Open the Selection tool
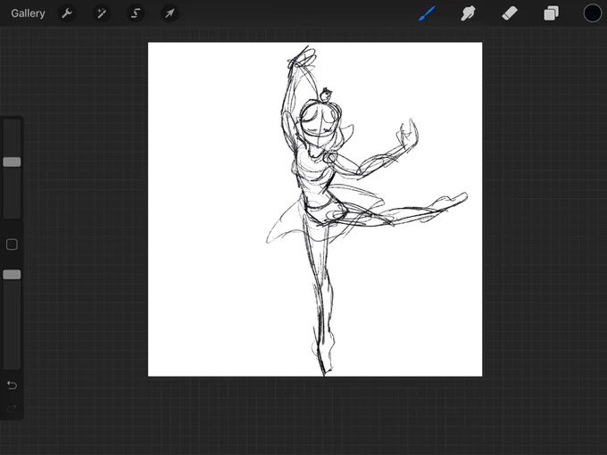This screenshot has width=607, height=455. pos(136,13)
